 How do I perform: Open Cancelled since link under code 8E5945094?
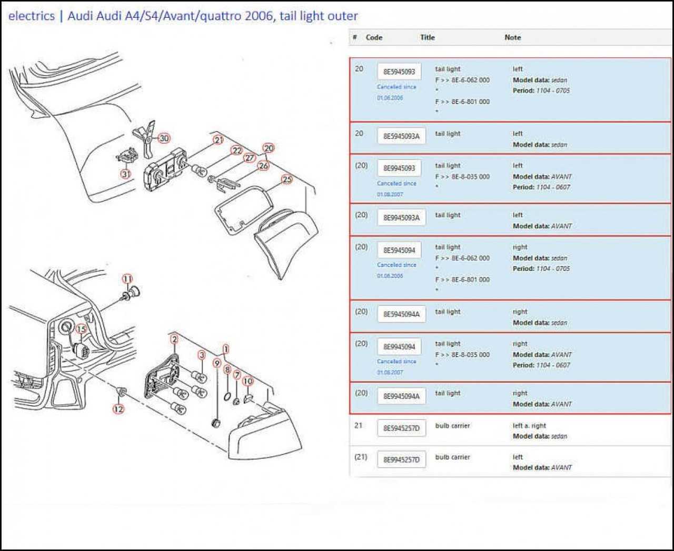397,271
